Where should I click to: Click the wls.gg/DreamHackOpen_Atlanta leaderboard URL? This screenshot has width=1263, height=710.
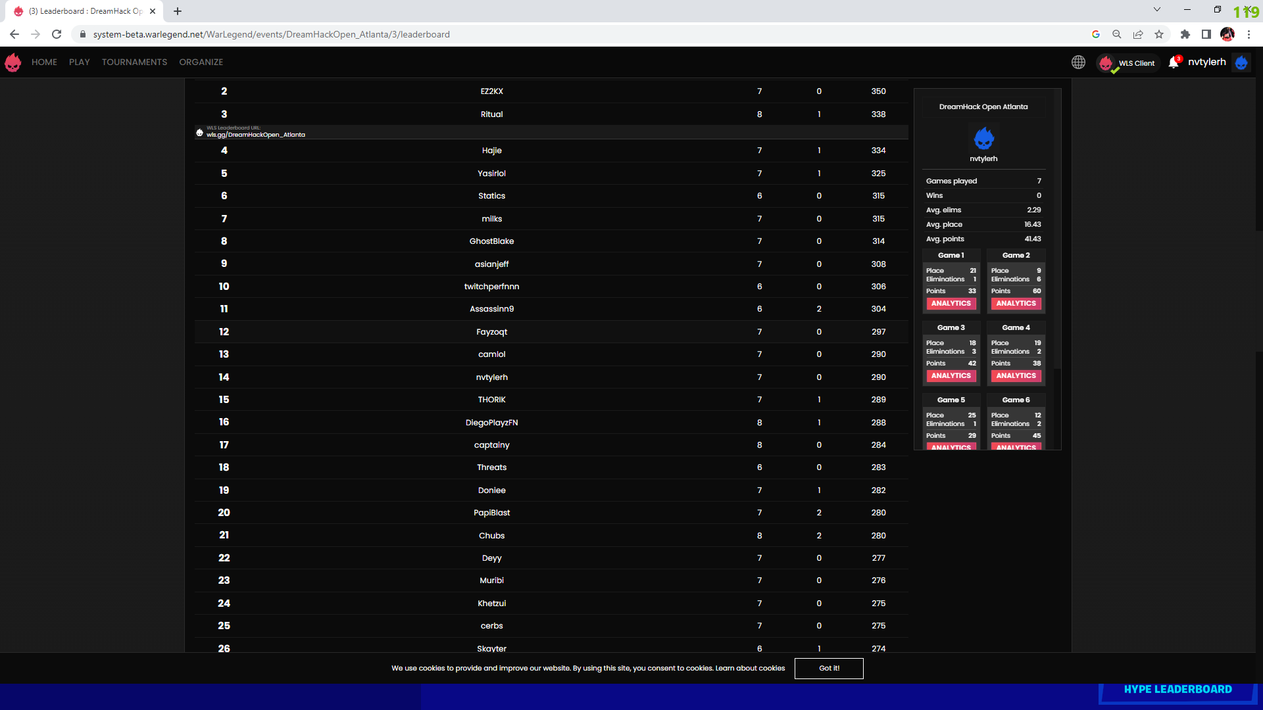256,135
